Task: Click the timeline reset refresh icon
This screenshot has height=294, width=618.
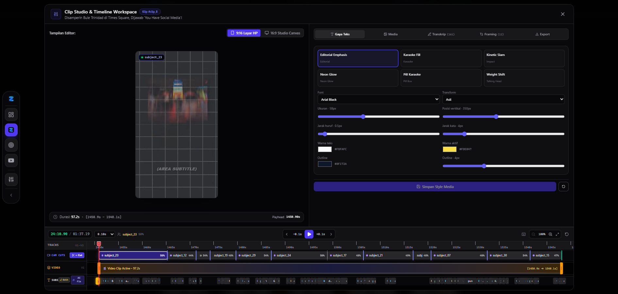Action: pyautogui.click(x=567, y=234)
